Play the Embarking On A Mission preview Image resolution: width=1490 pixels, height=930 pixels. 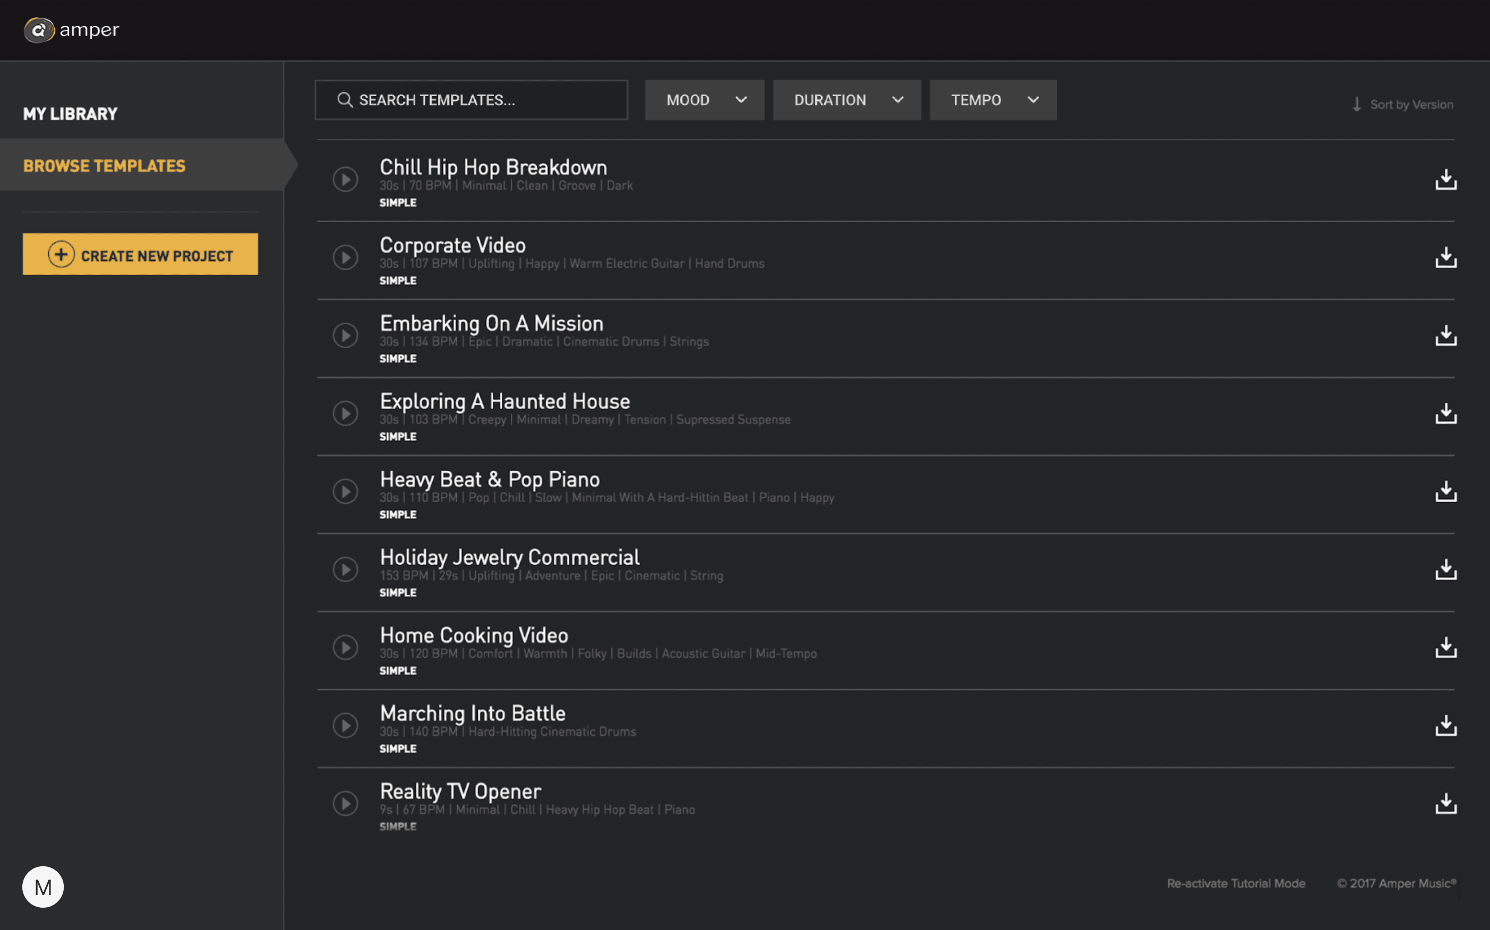345,336
